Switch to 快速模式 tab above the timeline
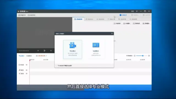Image resolution: width=176 pixels, height=99 pixels. click(29, 56)
